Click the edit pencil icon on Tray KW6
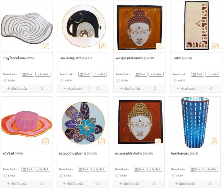The width and height of the screenshot is (223, 189). [46, 46]
